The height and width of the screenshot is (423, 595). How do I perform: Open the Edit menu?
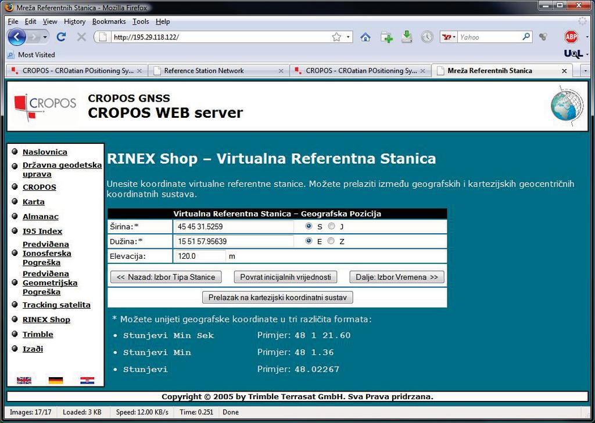coord(31,21)
